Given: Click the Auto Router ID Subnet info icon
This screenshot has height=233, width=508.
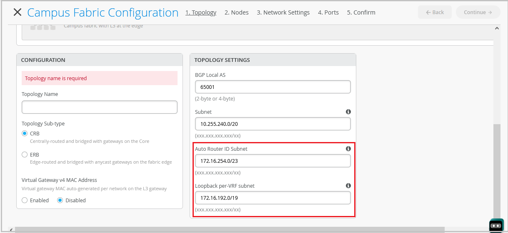Looking at the screenshot, I should (348, 149).
